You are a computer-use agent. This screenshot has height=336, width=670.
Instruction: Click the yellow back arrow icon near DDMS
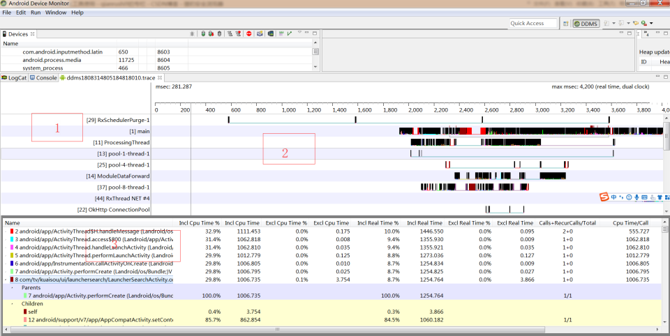point(635,23)
